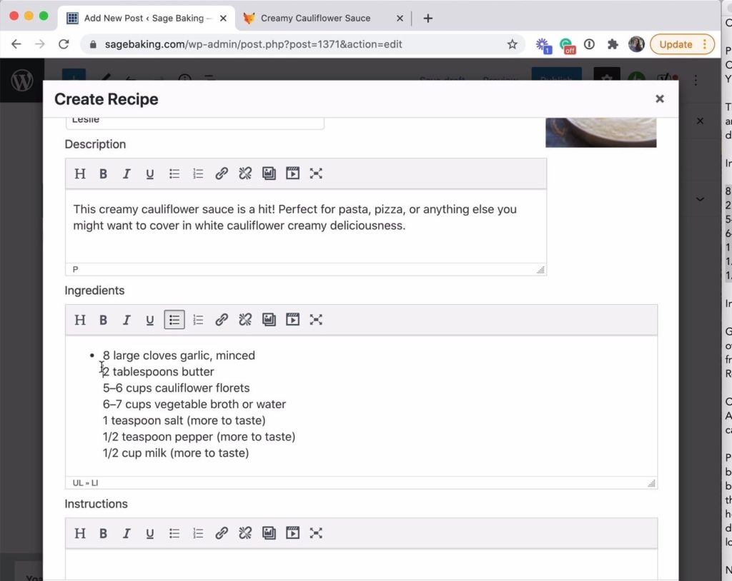
Task: Click Heading icon in Ingredients toolbar
Action: coord(80,320)
